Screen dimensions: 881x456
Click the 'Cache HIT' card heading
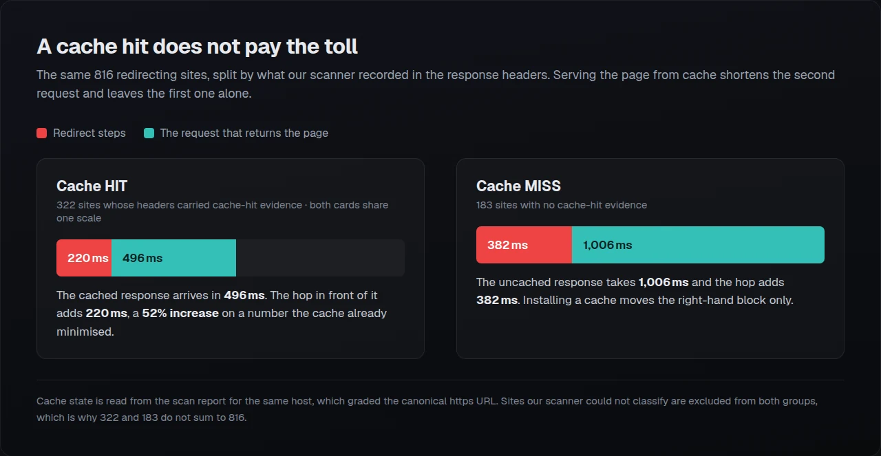click(92, 186)
